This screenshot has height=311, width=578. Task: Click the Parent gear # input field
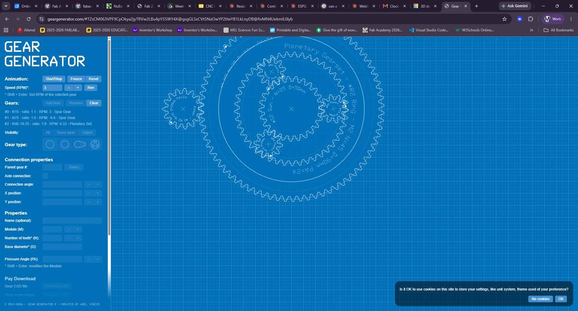(52, 167)
